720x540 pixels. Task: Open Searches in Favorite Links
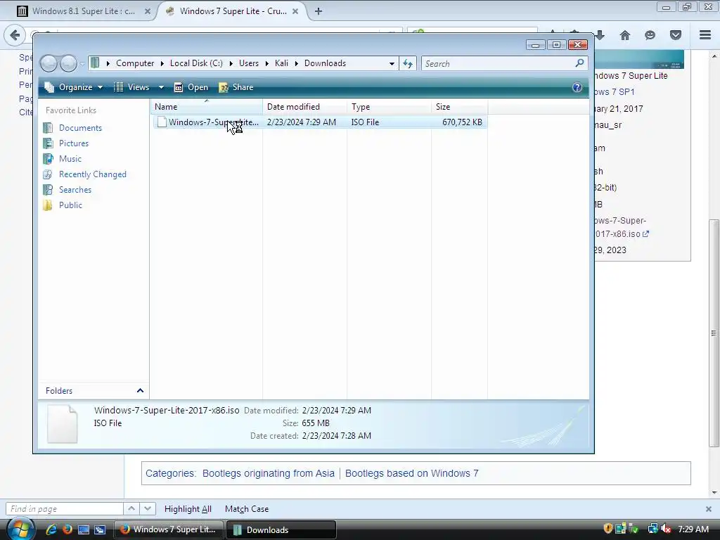[75, 190]
